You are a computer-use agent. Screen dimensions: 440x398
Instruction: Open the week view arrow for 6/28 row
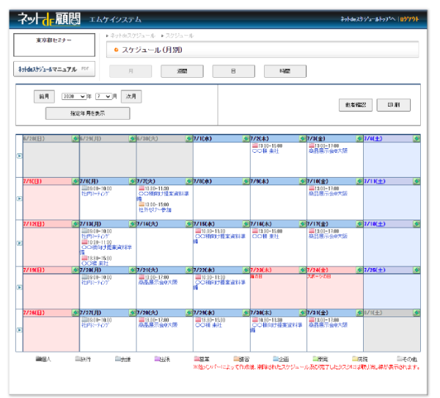coord(19,156)
